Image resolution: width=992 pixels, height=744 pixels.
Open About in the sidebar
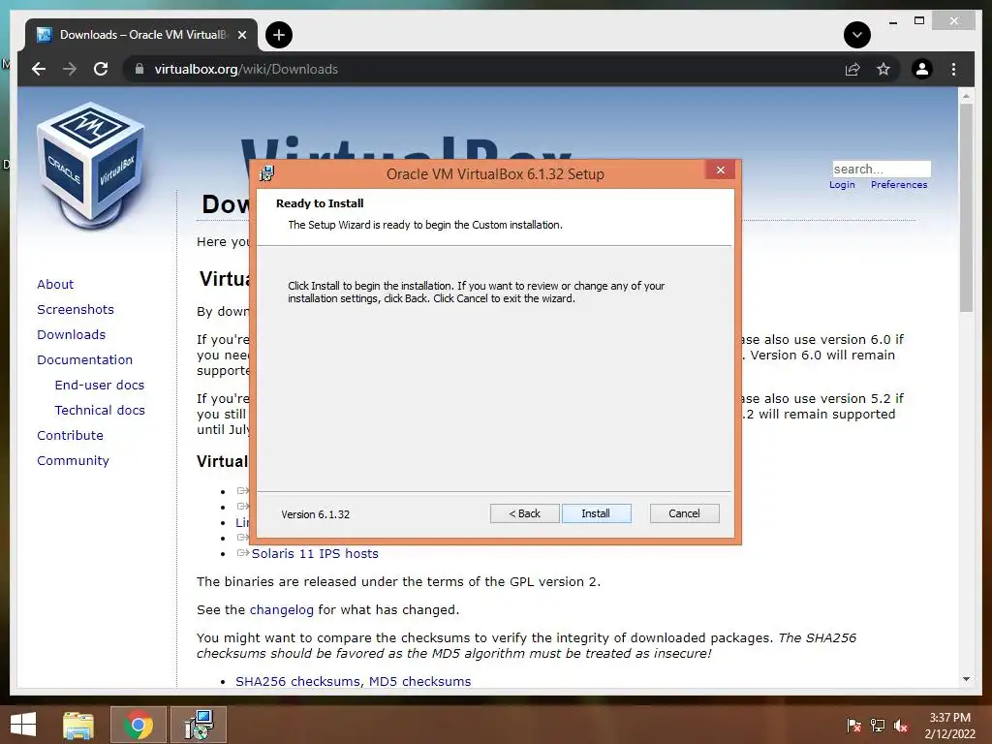(x=55, y=284)
